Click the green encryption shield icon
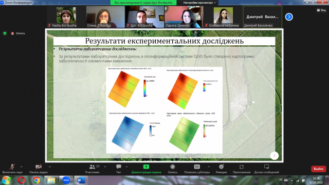329x185 pixels. [5, 33]
